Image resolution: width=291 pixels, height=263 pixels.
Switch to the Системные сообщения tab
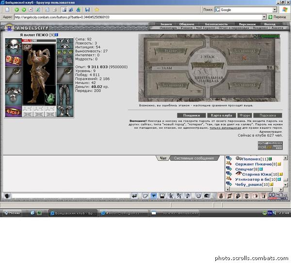(194, 158)
